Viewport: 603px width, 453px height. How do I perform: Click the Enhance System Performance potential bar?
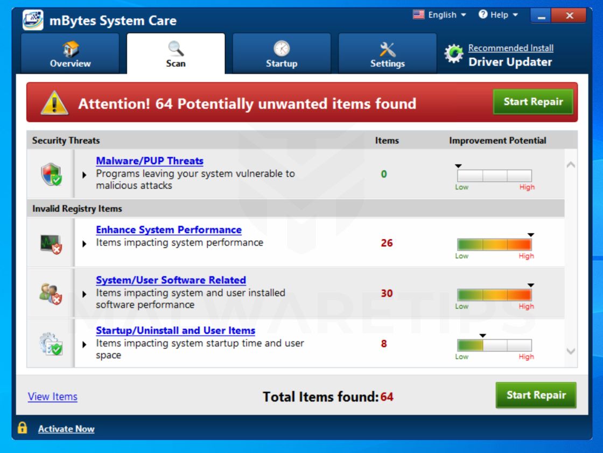(x=494, y=245)
